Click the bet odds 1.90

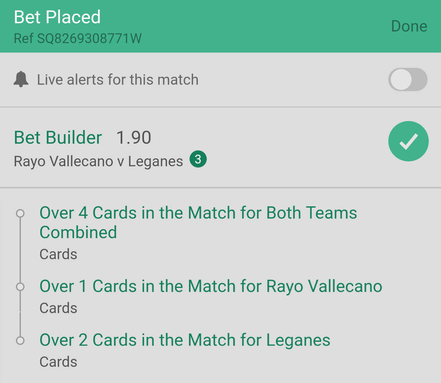click(134, 137)
